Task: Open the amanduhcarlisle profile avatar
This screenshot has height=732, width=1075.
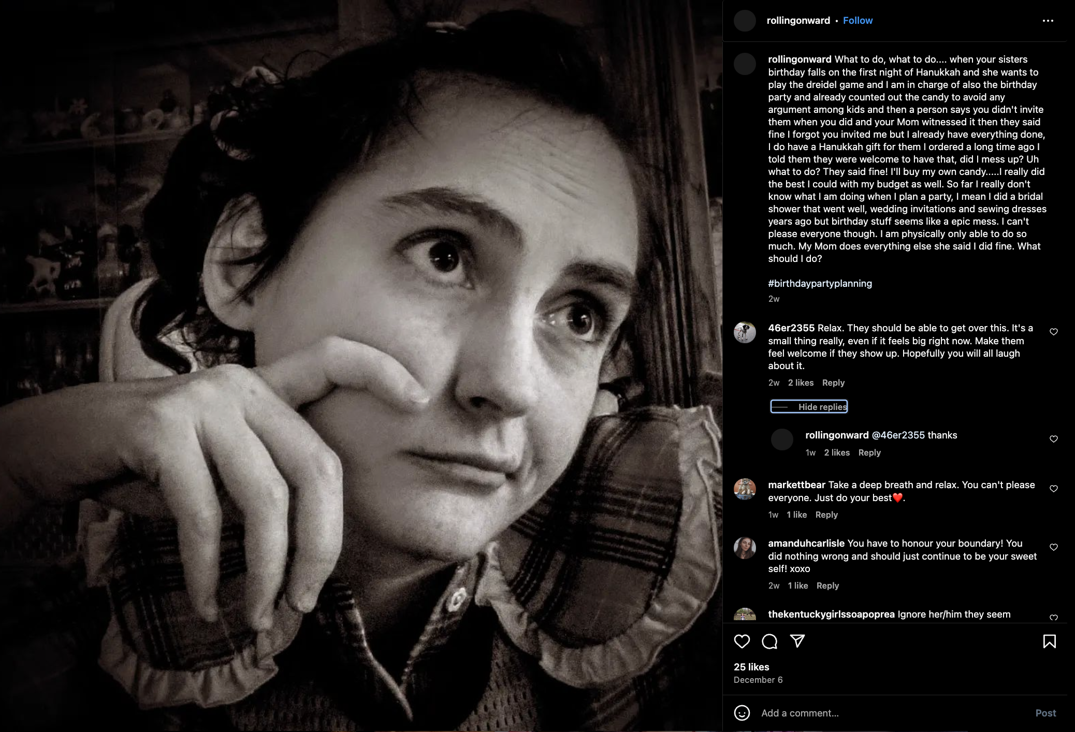Action: point(745,548)
